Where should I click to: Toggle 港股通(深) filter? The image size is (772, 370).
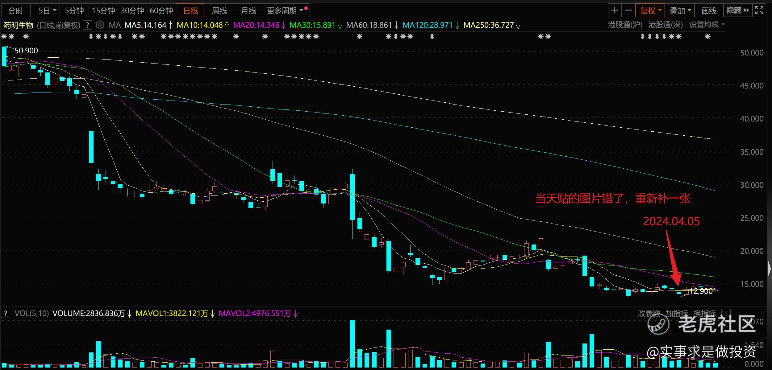(666, 25)
